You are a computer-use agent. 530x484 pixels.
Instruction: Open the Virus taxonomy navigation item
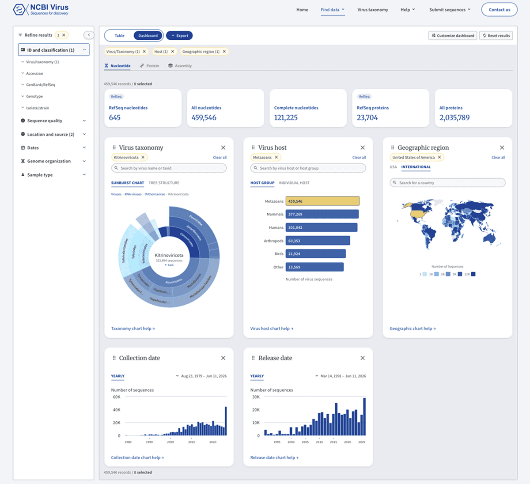pos(373,10)
